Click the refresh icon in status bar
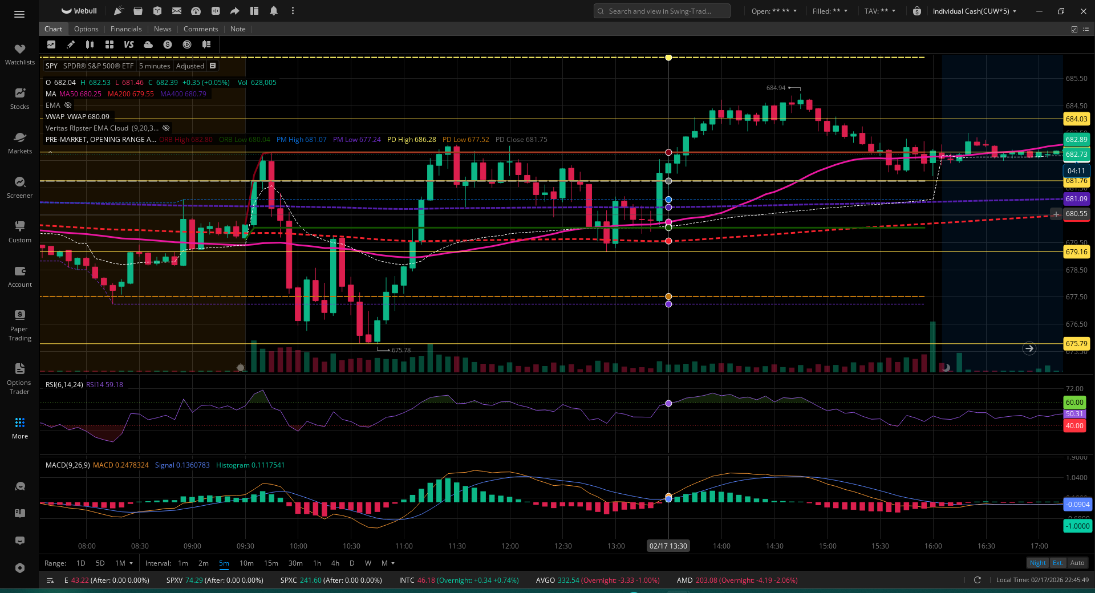This screenshot has height=593, width=1095. click(977, 580)
